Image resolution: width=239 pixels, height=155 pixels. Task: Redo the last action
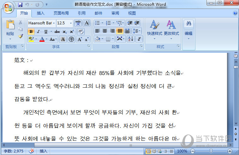[x=37, y=5]
